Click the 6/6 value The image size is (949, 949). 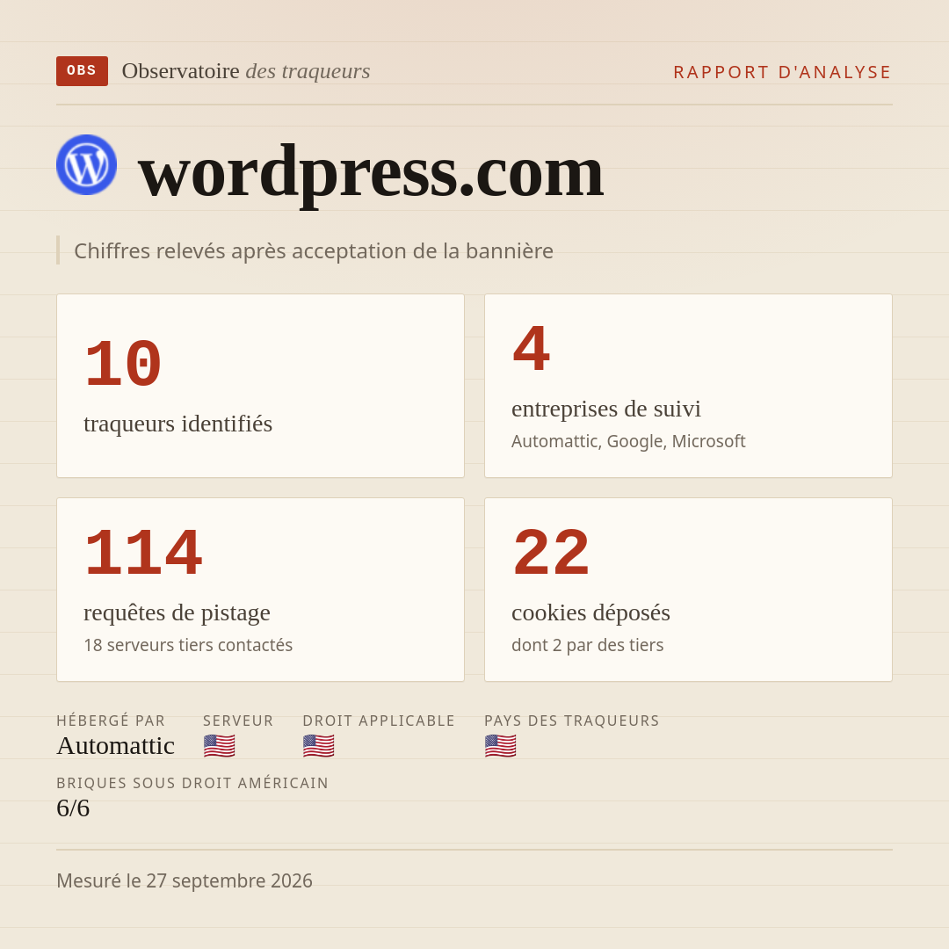coord(73,808)
